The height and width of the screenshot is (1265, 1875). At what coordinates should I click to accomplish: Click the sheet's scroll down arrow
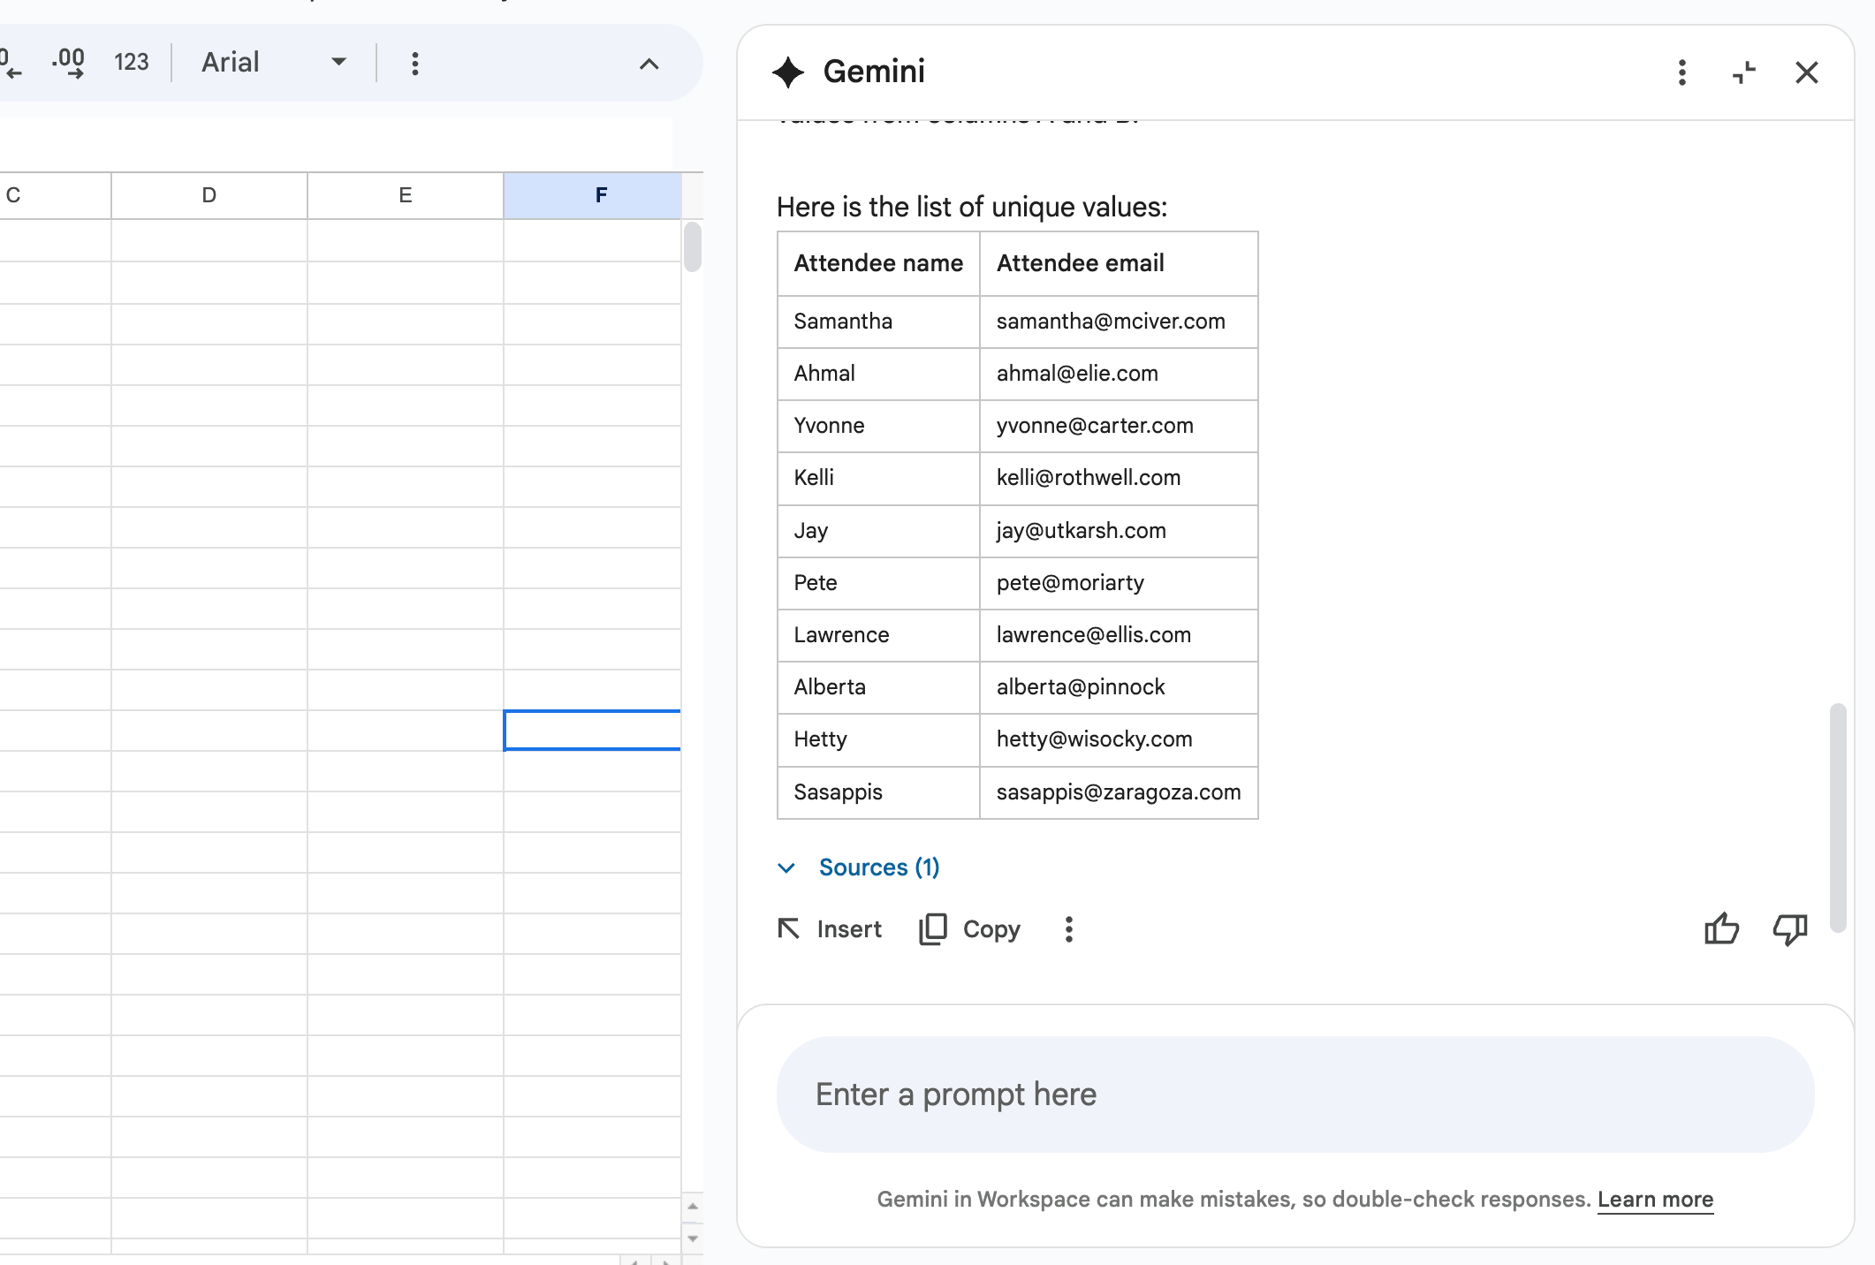(693, 1238)
